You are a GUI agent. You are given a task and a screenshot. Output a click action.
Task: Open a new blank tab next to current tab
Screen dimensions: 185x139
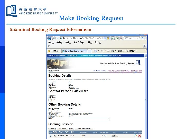point(89,51)
